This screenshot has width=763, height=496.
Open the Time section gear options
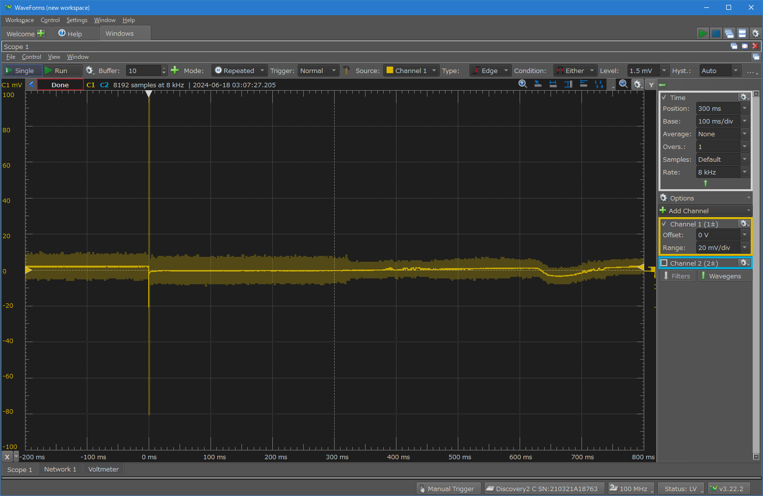(744, 97)
